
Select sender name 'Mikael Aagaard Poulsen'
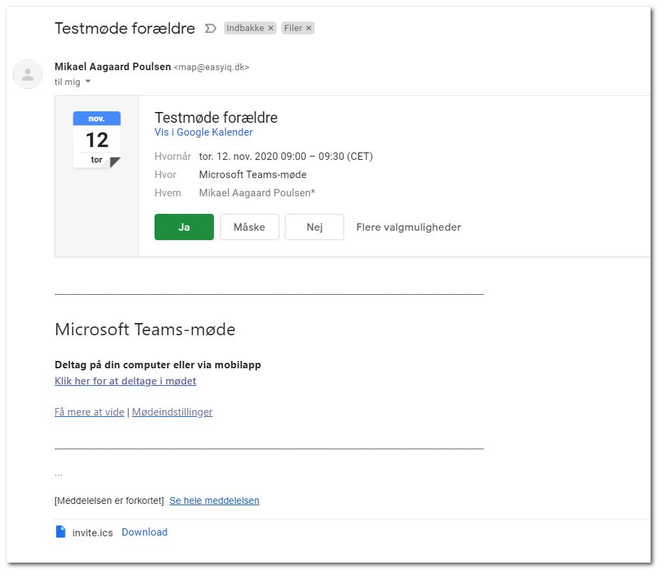(113, 67)
